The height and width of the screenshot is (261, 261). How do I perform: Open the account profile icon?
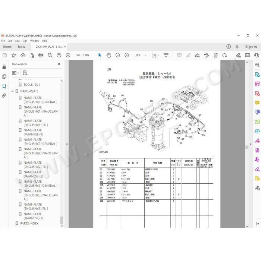tap(257, 55)
